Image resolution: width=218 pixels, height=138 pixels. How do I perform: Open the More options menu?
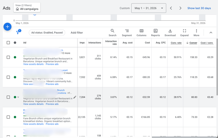[196, 33]
